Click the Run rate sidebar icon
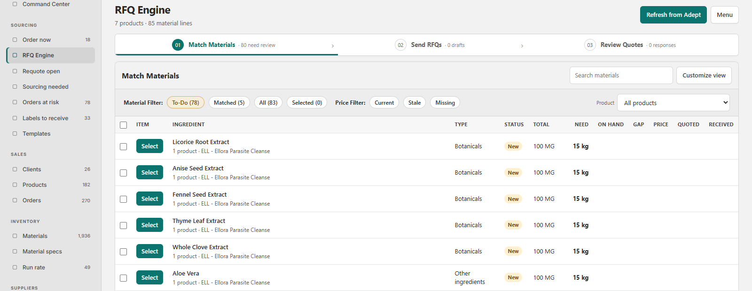 (15, 268)
